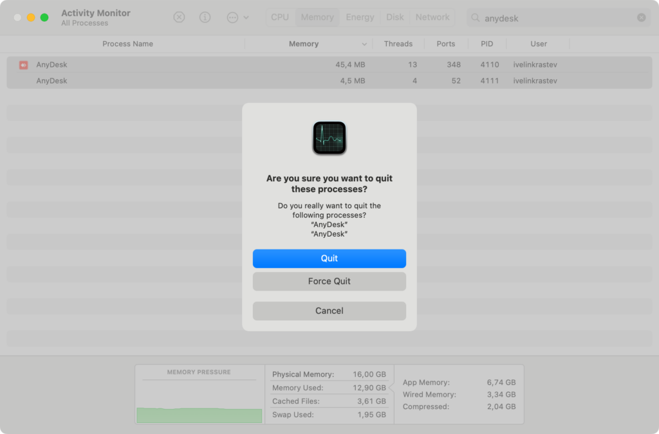The height and width of the screenshot is (434, 659).
Task: Sort processes by the PID column header
Action: (x=487, y=44)
